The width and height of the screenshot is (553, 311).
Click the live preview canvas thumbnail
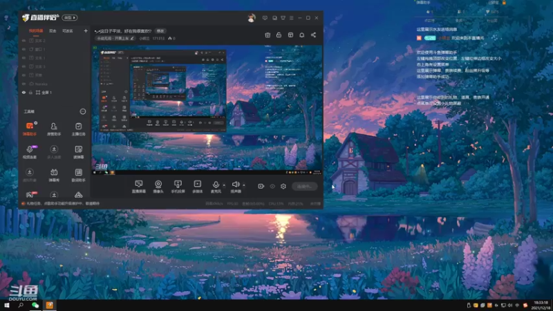tap(207, 110)
